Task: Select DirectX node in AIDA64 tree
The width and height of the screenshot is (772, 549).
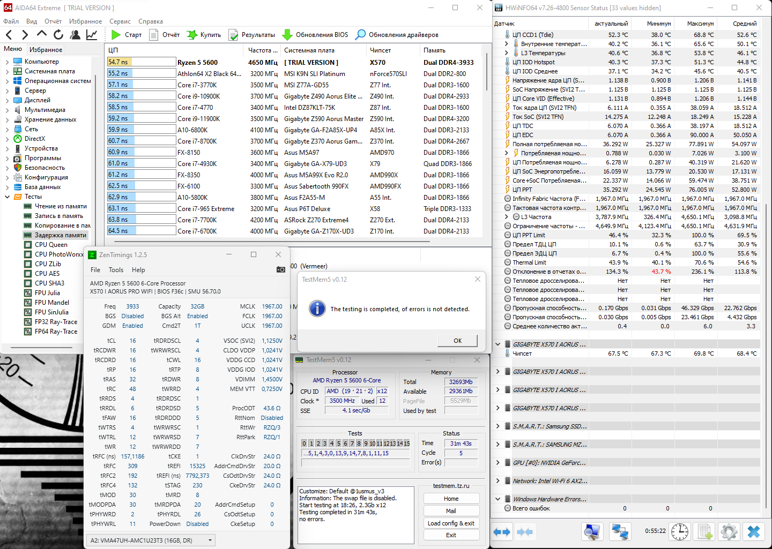Action: pos(35,139)
